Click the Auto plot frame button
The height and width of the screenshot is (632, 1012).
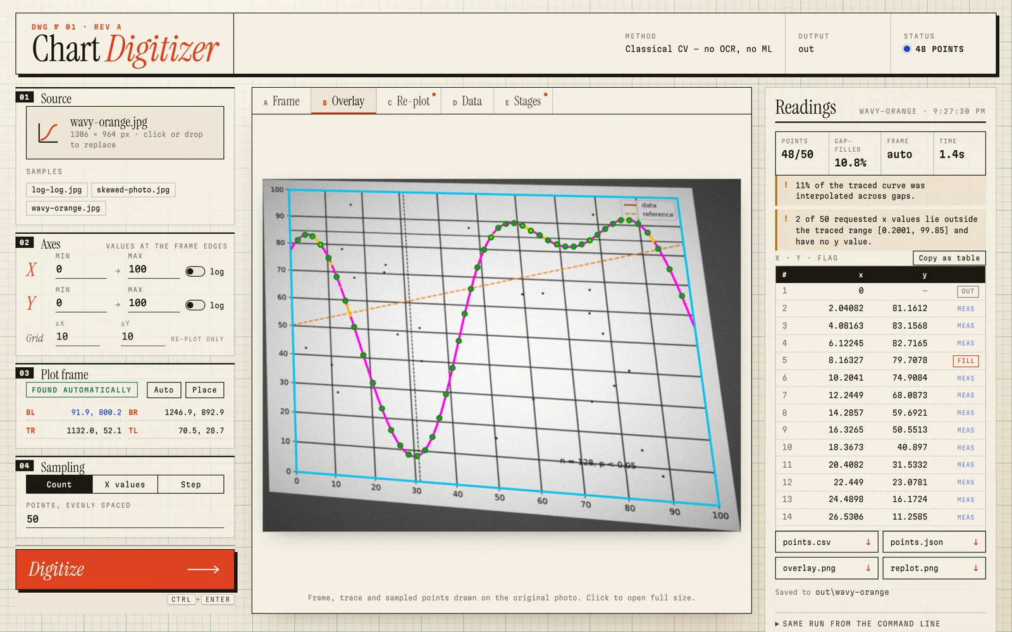164,390
